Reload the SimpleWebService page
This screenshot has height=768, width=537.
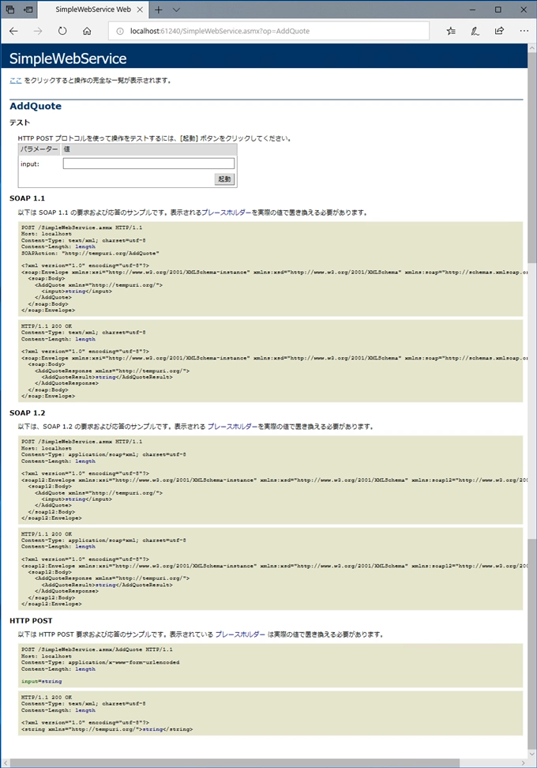click(x=62, y=31)
